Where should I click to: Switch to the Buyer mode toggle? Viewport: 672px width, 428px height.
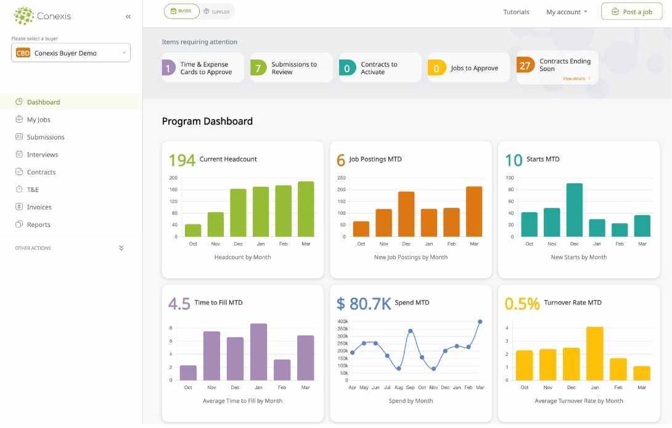pyautogui.click(x=181, y=11)
